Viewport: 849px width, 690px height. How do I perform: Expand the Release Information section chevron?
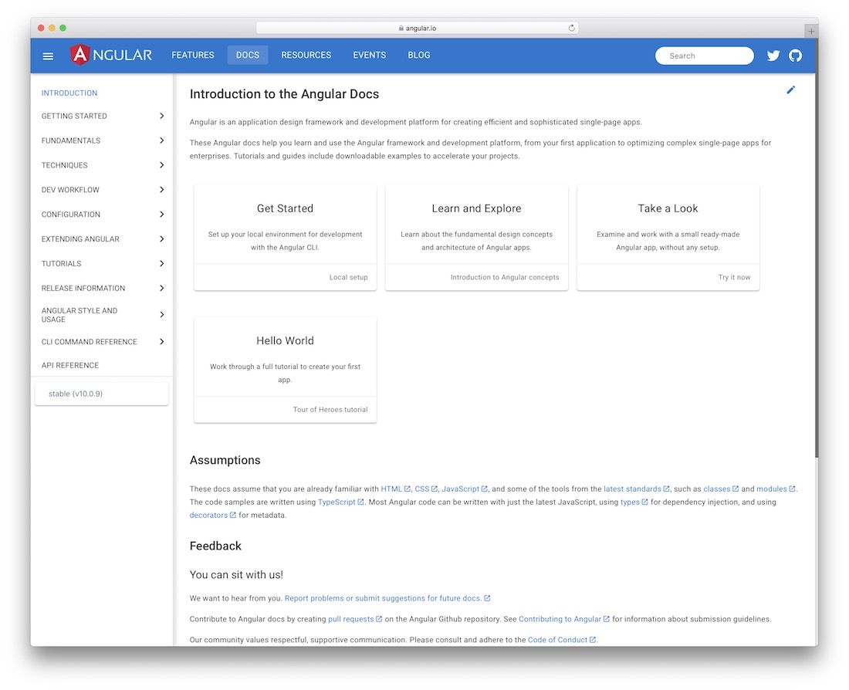coord(161,288)
